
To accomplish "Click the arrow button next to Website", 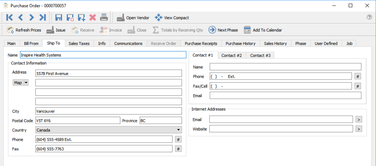I will (x=359, y=129).
